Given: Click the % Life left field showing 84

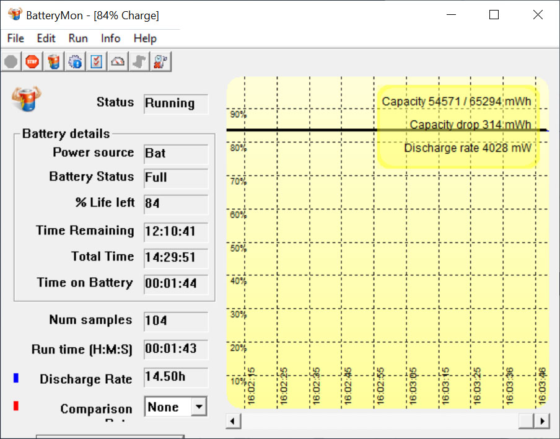Looking at the screenshot, I should (176, 204).
